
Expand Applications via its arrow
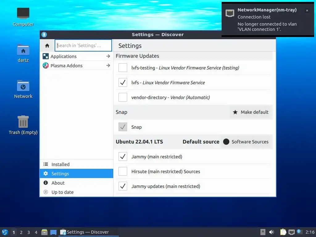[108, 56]
